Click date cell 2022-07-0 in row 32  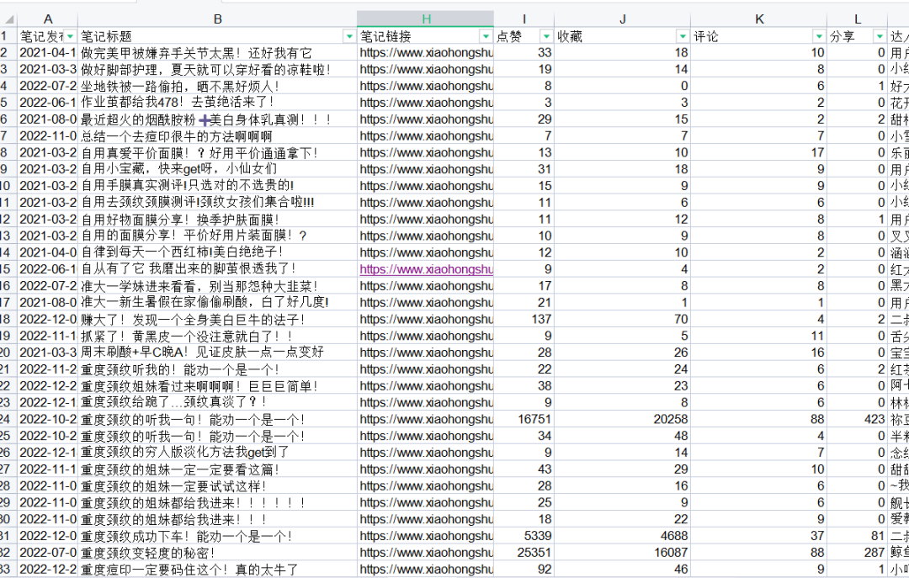point(47,553)
